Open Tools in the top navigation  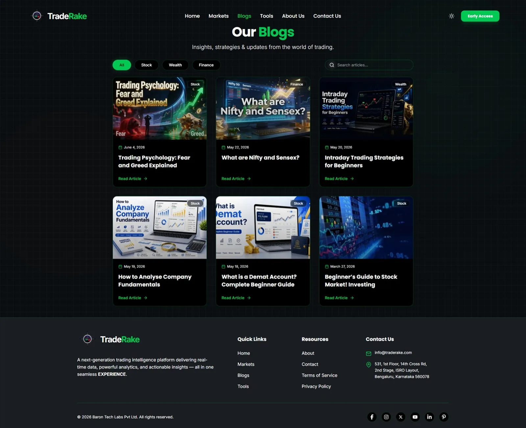point(267,16)
